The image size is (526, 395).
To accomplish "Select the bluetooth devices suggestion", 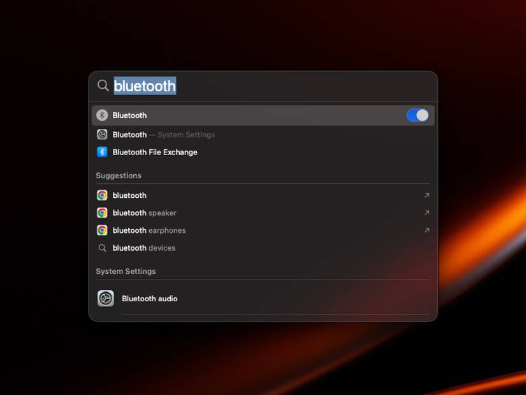I will point(263,248).
